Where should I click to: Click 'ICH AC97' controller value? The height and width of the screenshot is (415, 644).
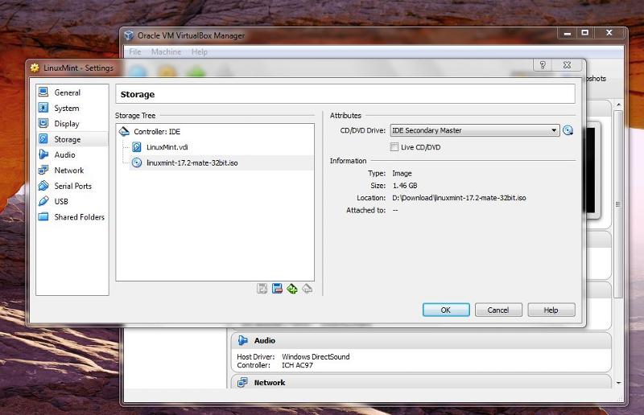click(297, 365)
